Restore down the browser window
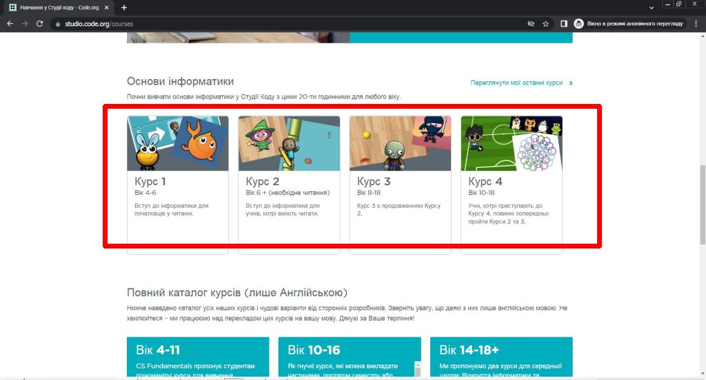This screenshot has height=380, width=706. point(679,4)
